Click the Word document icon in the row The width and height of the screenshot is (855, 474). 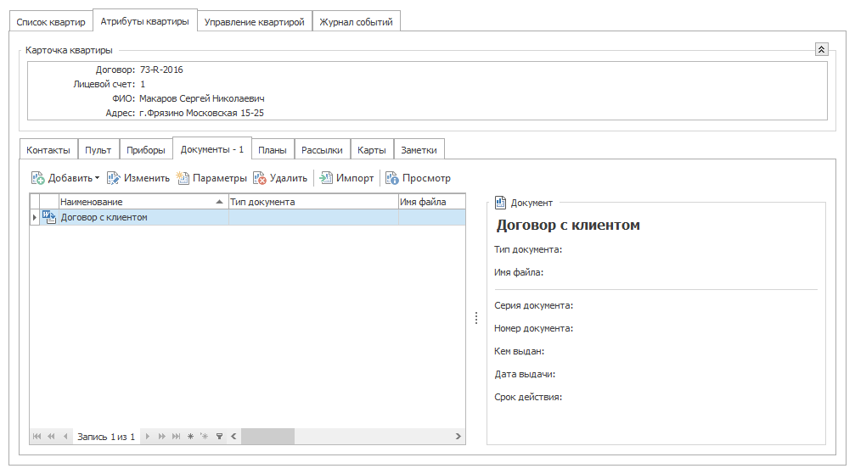coord(49,217)
